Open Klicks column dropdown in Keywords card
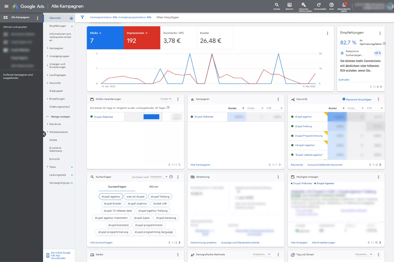394x262 pixels. (356, 108)
